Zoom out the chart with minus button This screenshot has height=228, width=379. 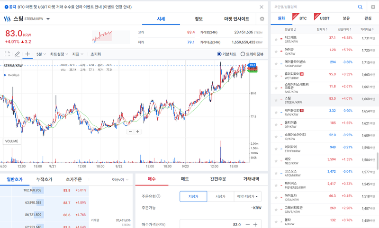click(x=131, y=132)
